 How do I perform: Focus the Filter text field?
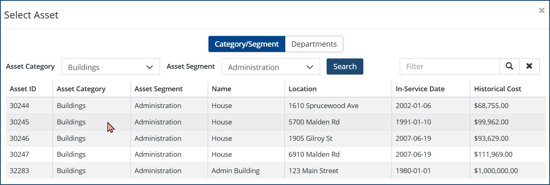[x=449, y=66]
